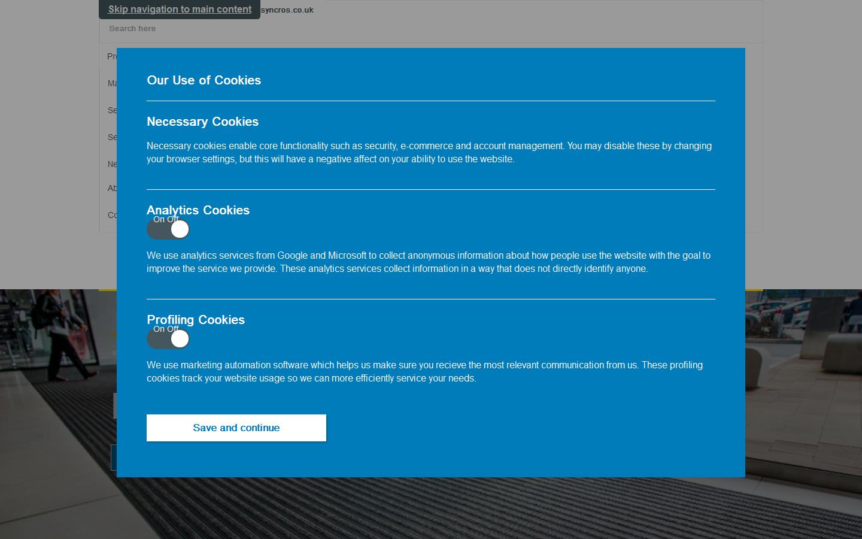
Task: Click the Save and continue button
Action: click(236, 428)
